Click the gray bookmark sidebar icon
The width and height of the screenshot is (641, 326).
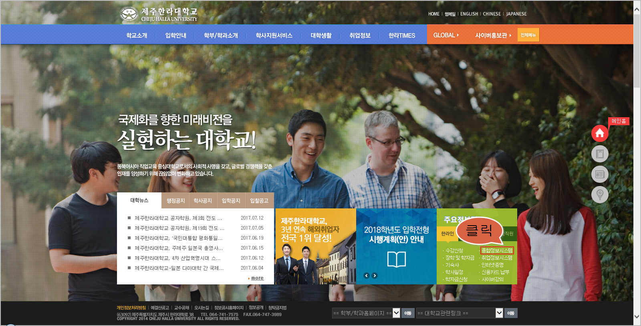click(600, 154)
